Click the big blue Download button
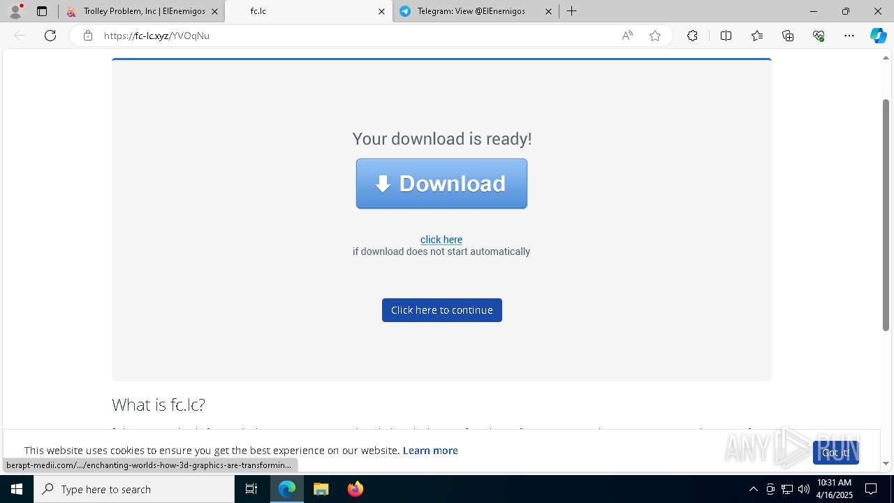The height and width of the screenshot is (503, 894). click(x=441, y=184)
